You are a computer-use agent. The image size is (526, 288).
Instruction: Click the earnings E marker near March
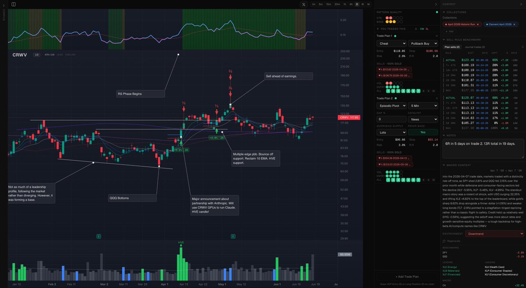coord(99,236)
